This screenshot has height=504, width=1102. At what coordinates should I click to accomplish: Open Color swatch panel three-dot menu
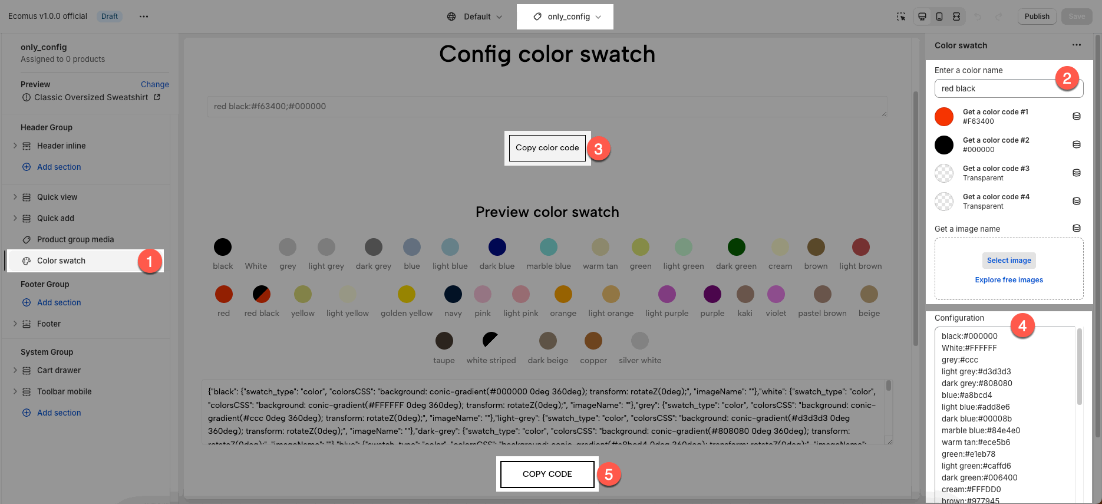(x=1077, y=45)
